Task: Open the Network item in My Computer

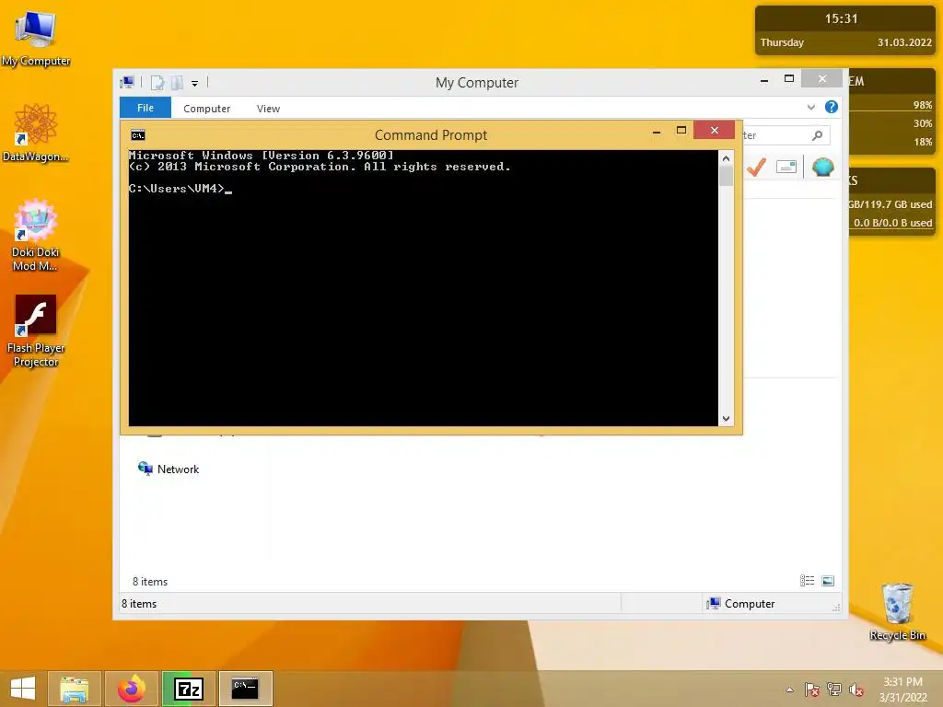Action: tap(169, 469)
